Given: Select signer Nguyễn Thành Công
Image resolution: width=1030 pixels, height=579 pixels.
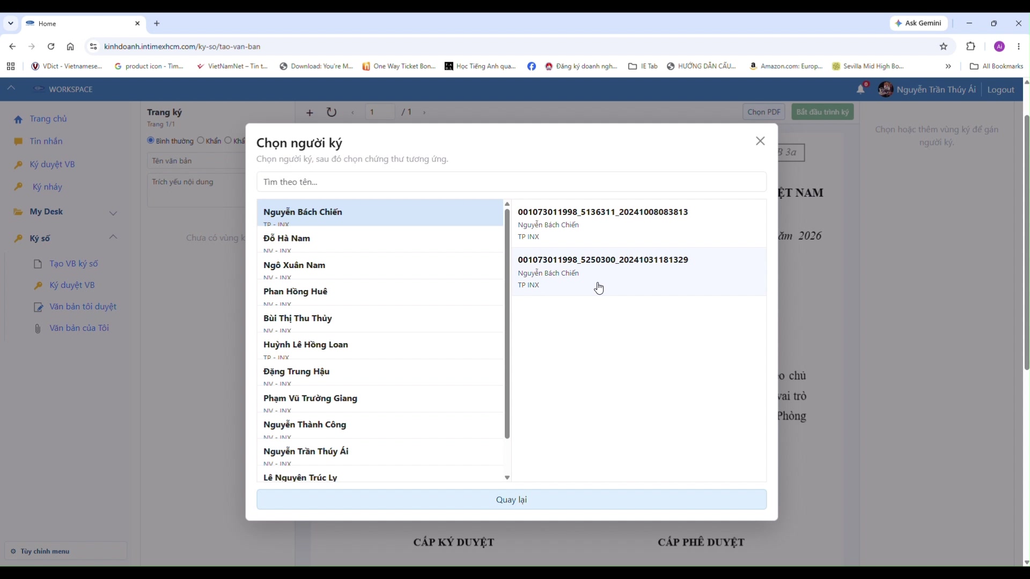Looking at the screenshot, I should [380, 426].
